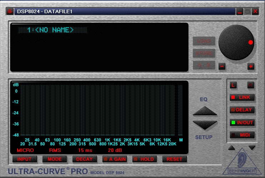Toggle the HOLD button
This screenshot has width=265, height=178.
click(x=144, y=159)
